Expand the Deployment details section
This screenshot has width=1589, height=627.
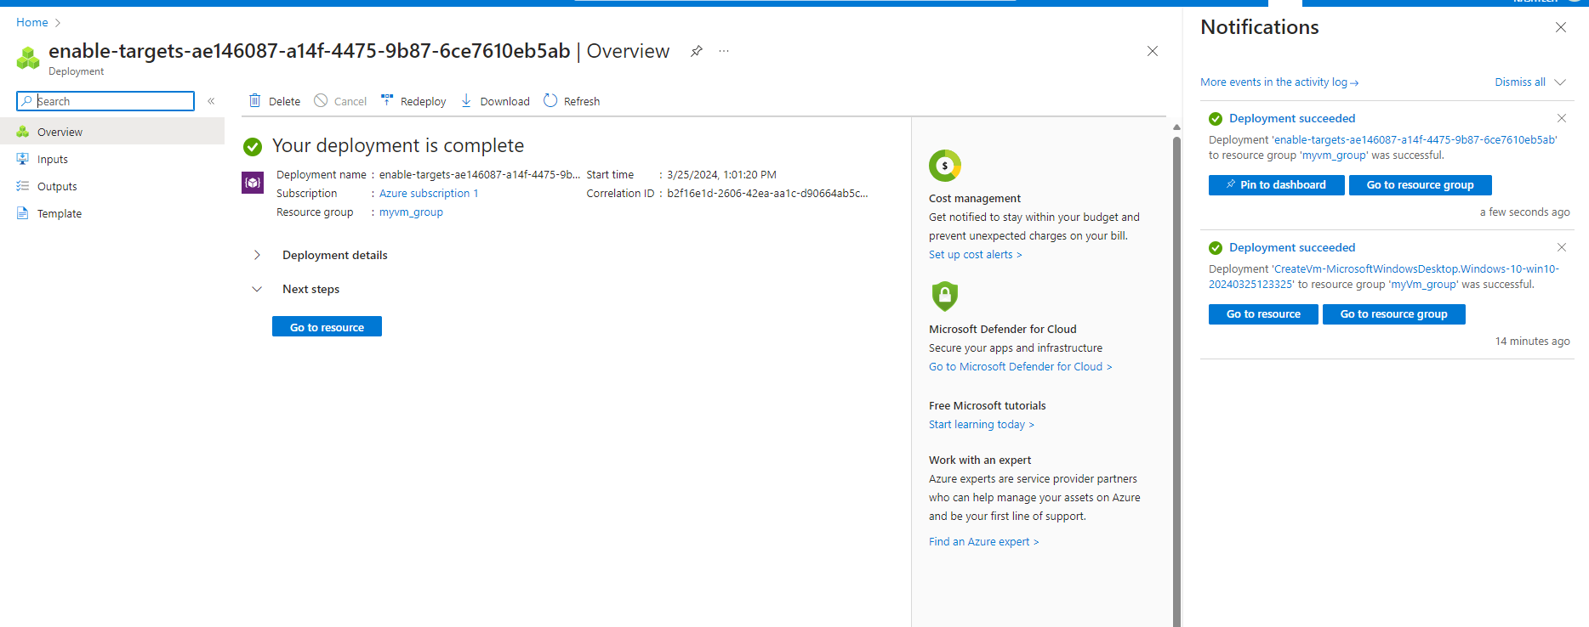[x=257, y=255]
